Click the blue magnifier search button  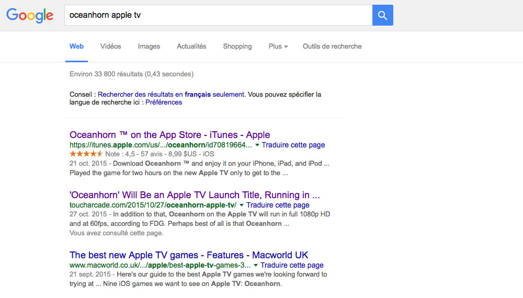point(383,15)
